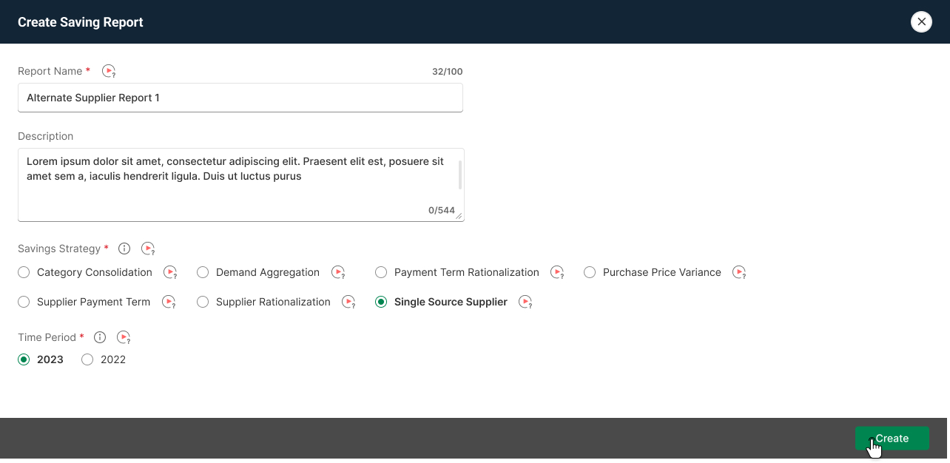The image size is (950, 463).
Task: Choose Demand Aggregation strategy option
Action: [x=203, y=272]
